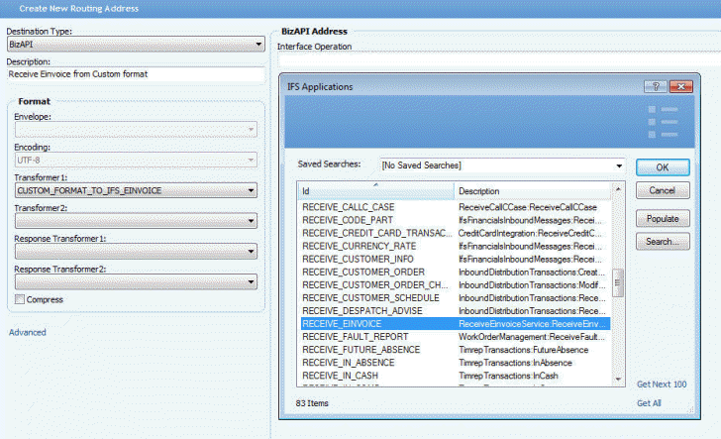
Task: Click the list vertical scrollbar thumb
Action: coord(618,283)
